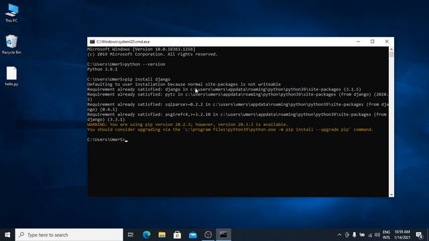This screenshot has height=241, width=429.
Task: Maximize the cmd.exe window
Action: click(x=373, y=42)
